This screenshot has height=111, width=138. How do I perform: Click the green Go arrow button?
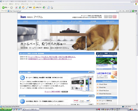tap(133, 11)
